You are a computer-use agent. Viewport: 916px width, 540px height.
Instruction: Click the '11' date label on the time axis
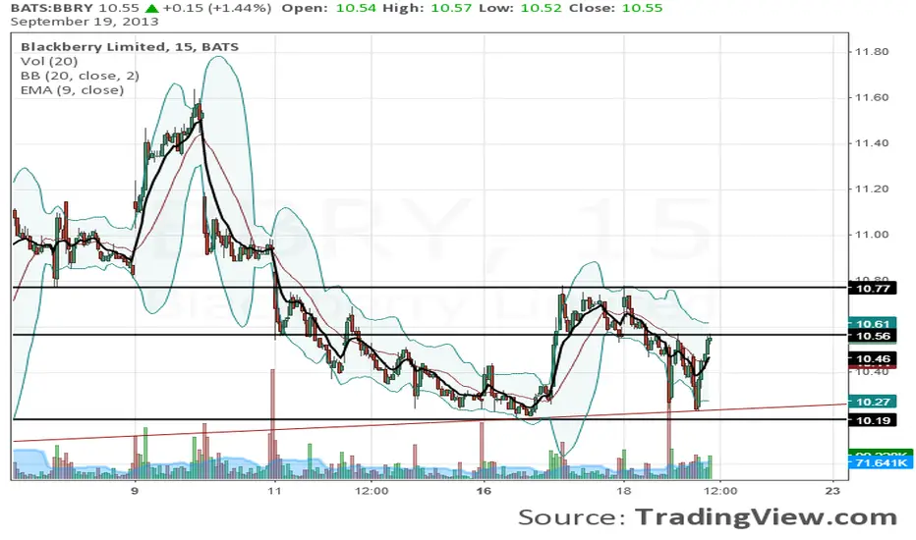[274, 491]
